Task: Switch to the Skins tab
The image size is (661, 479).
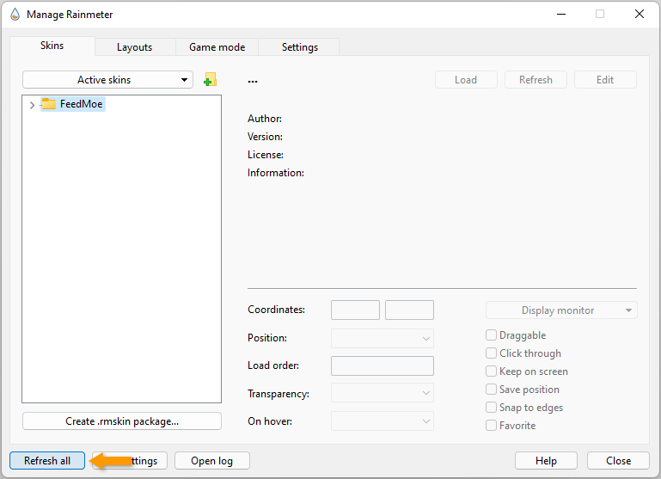Action: point(52,46)
